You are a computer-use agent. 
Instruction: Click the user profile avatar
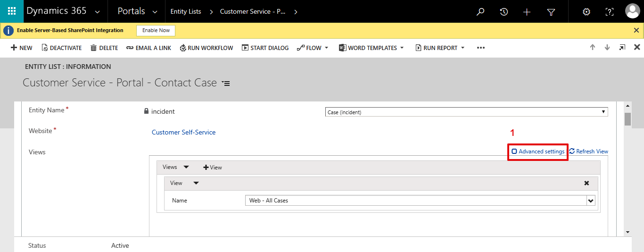[632, 11]
